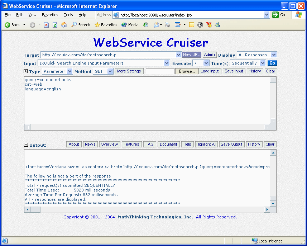Expand the Type section plus box
307x246 pixels.
[26, 71]
